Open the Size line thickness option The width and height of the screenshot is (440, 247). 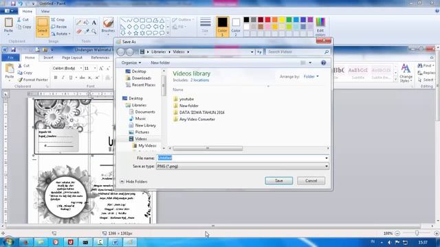point(205,25)
